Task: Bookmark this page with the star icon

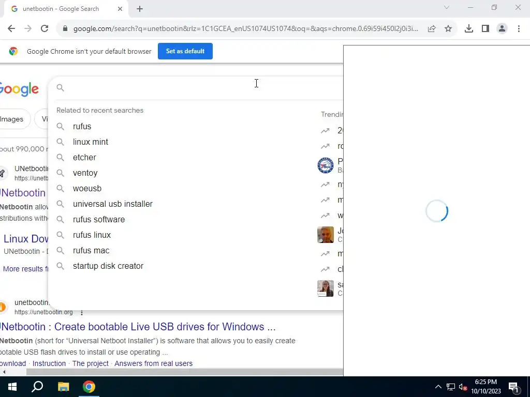Action: tap(448, 29)
